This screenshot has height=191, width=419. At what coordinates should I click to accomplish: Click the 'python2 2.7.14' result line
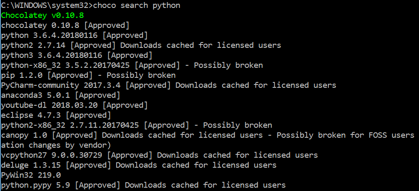pos(141,45)
